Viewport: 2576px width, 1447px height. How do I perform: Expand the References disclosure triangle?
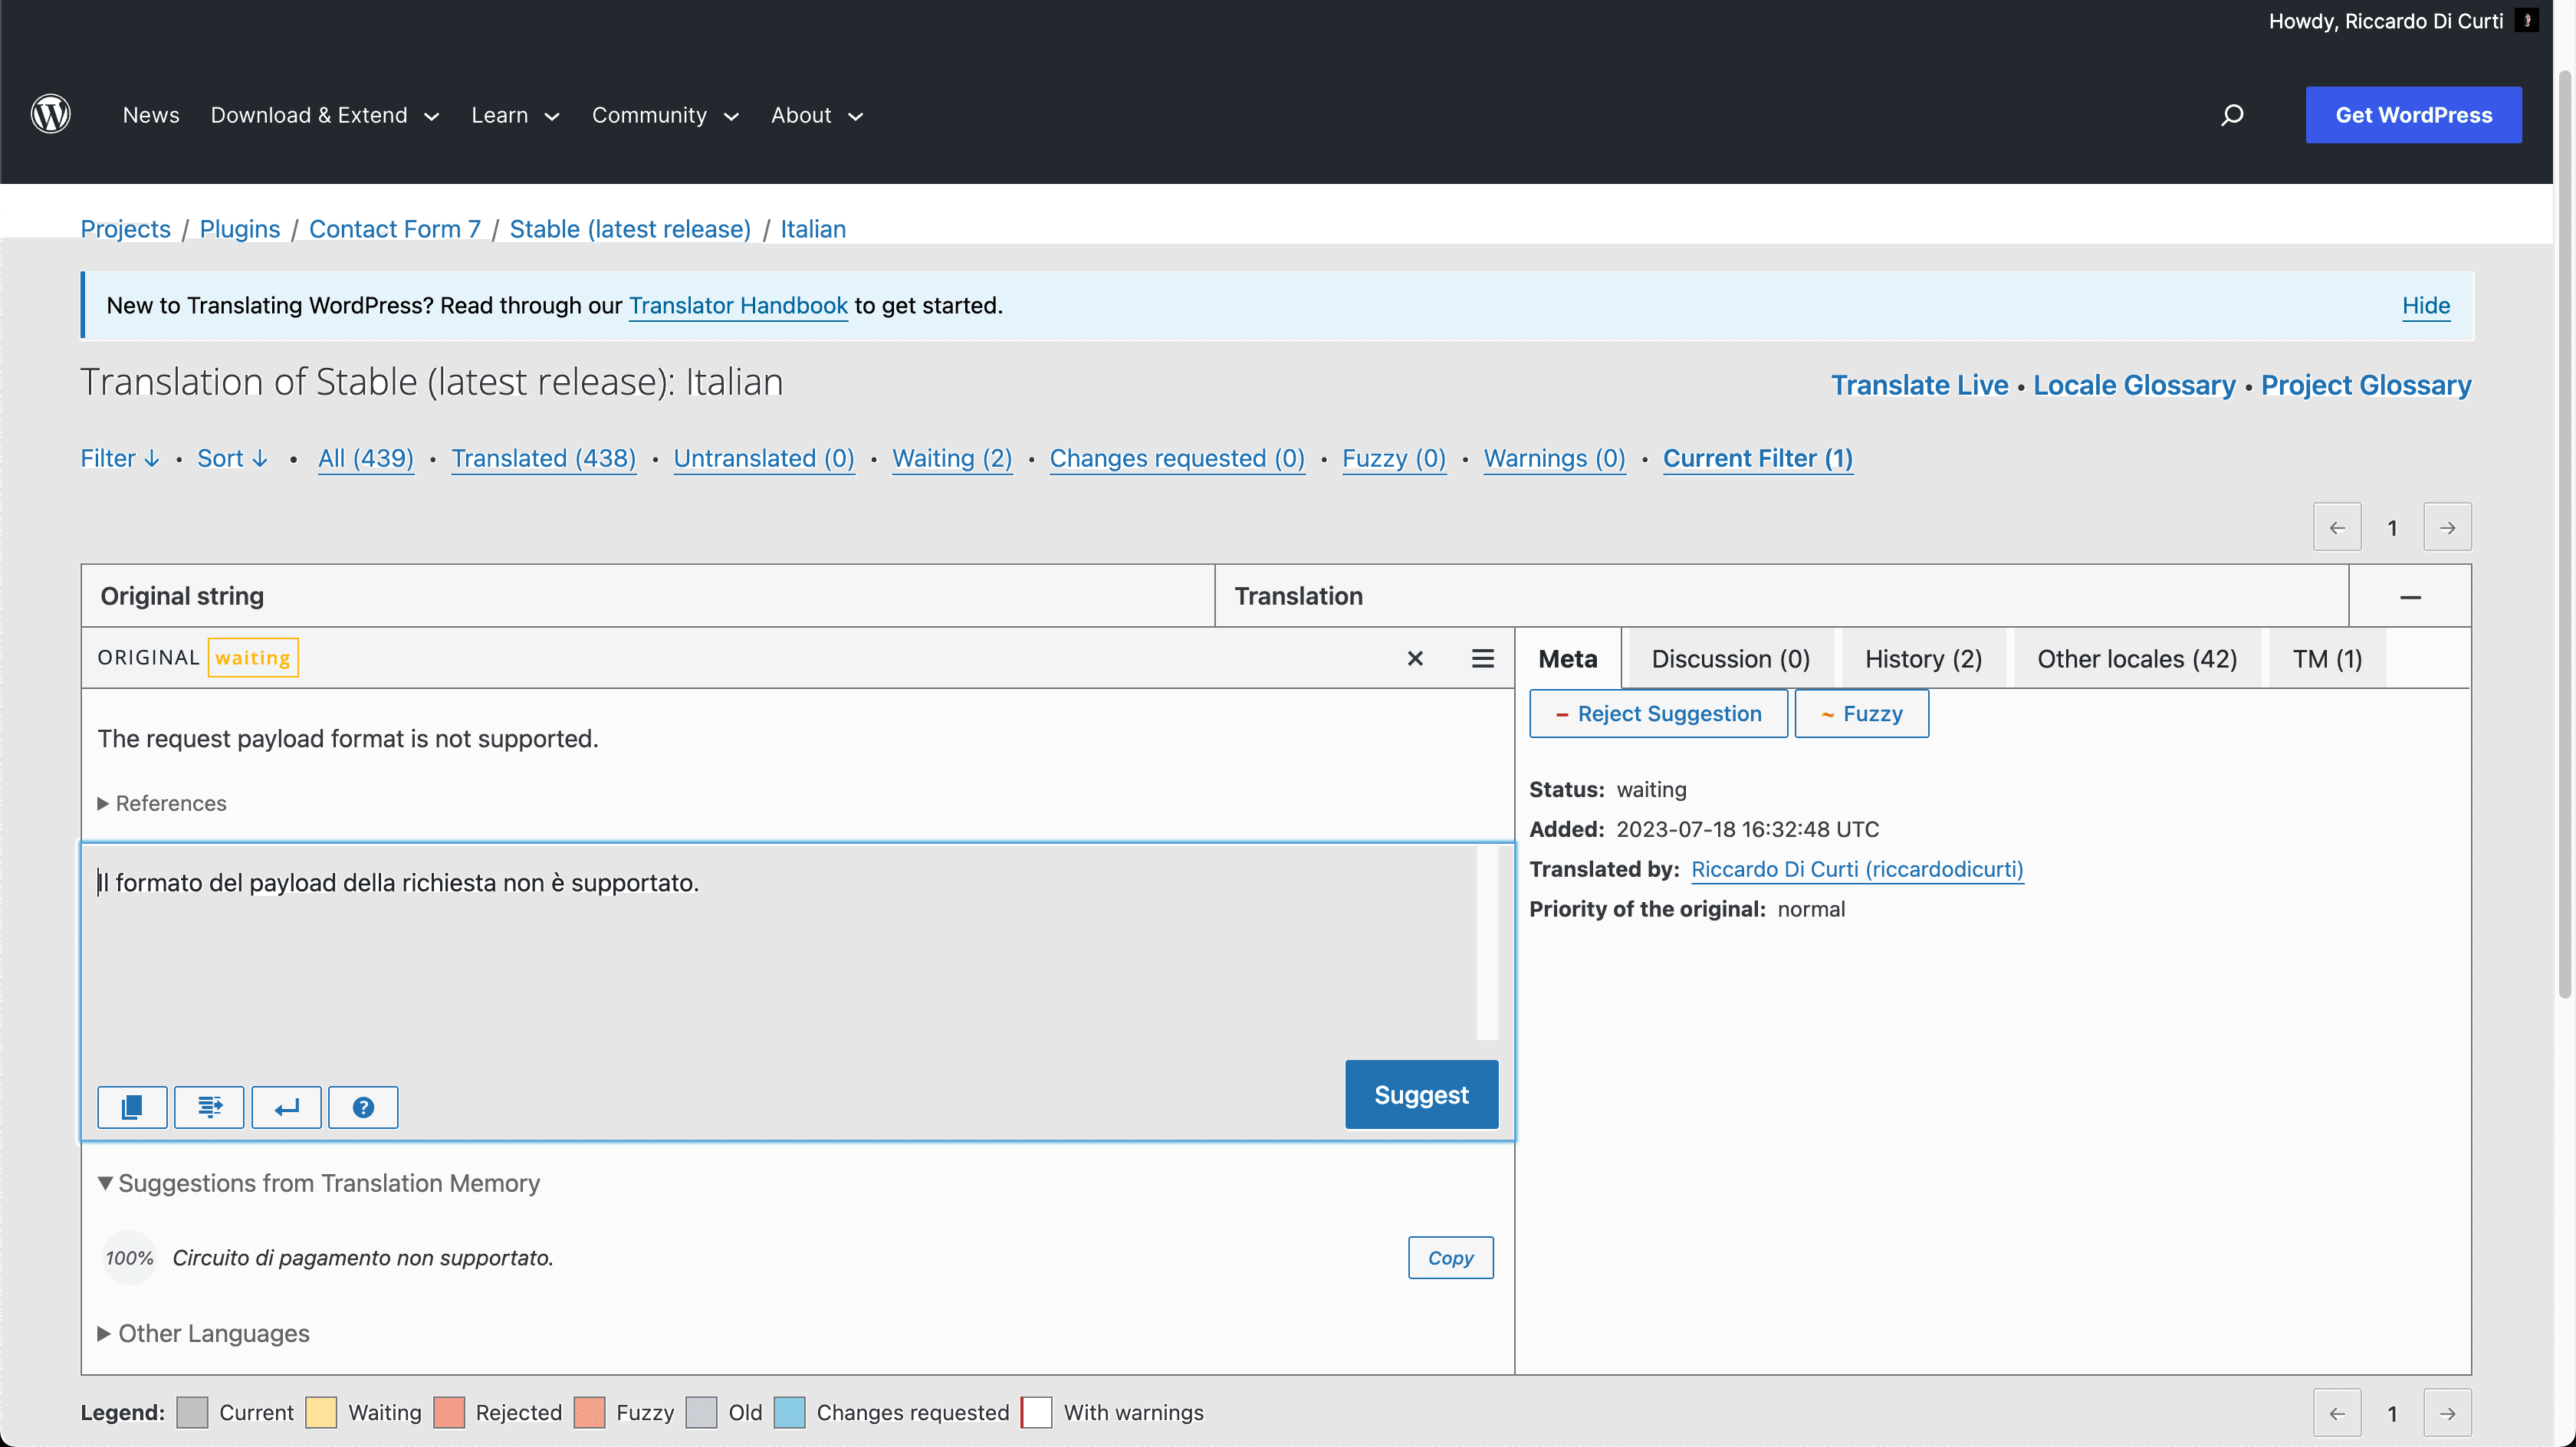(103, 803)
